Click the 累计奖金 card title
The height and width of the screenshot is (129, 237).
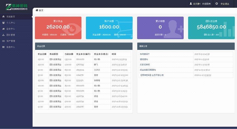click(x=58, y=21)
